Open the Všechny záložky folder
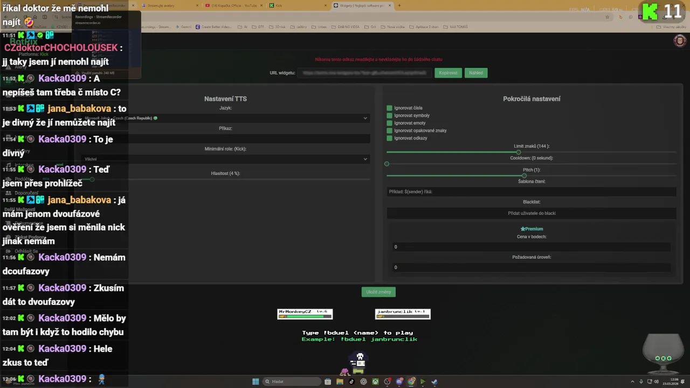The image size is (690, 388). pos(672,26)
